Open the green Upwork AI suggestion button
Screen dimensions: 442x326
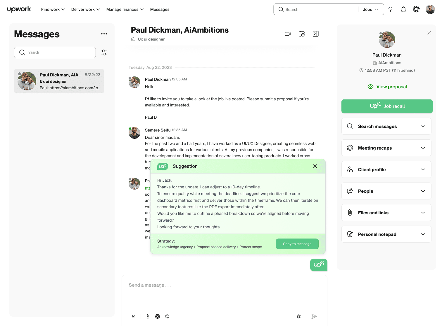[x=319, y=265]
